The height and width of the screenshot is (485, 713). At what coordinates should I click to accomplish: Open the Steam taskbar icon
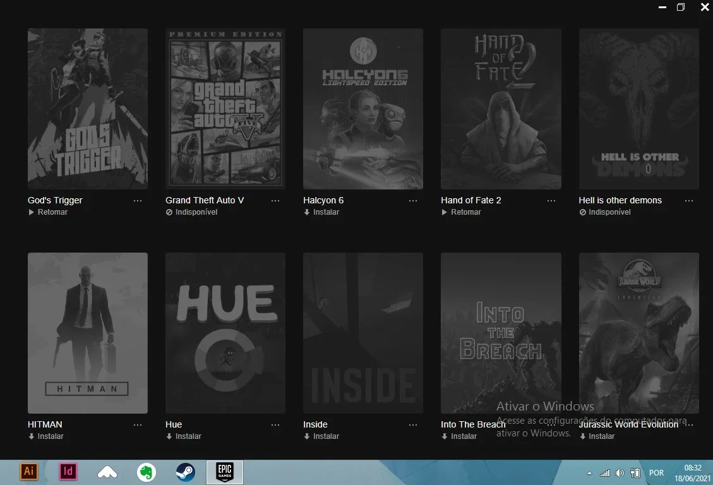pyautogui.click(x=186, y=472)
